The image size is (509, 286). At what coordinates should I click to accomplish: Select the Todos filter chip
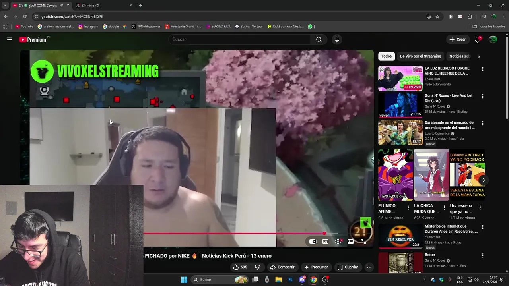387,56
